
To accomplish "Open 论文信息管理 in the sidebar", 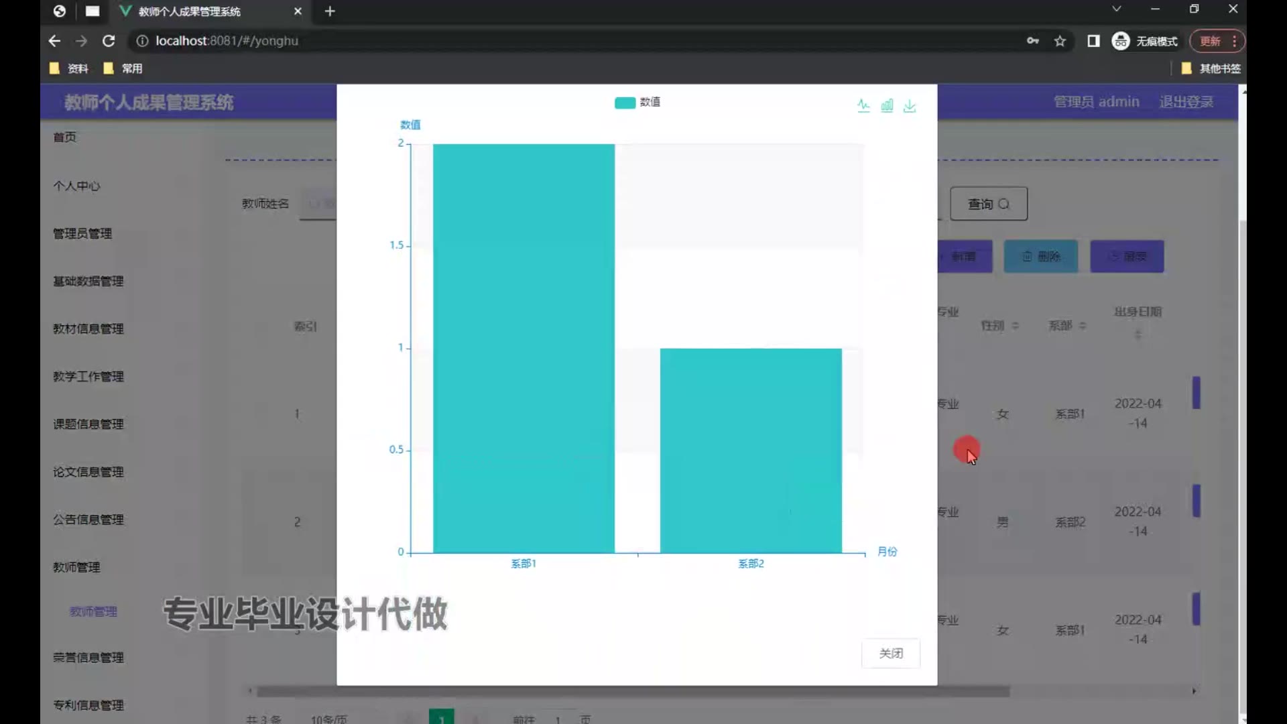I will pyautogui.click(x=88, y=472).
